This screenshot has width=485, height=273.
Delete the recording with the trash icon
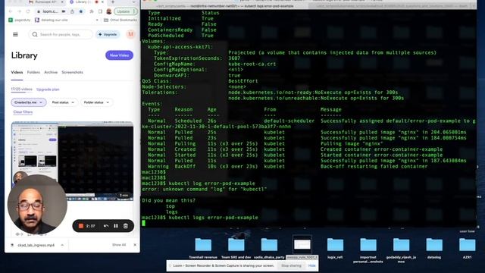126,226
